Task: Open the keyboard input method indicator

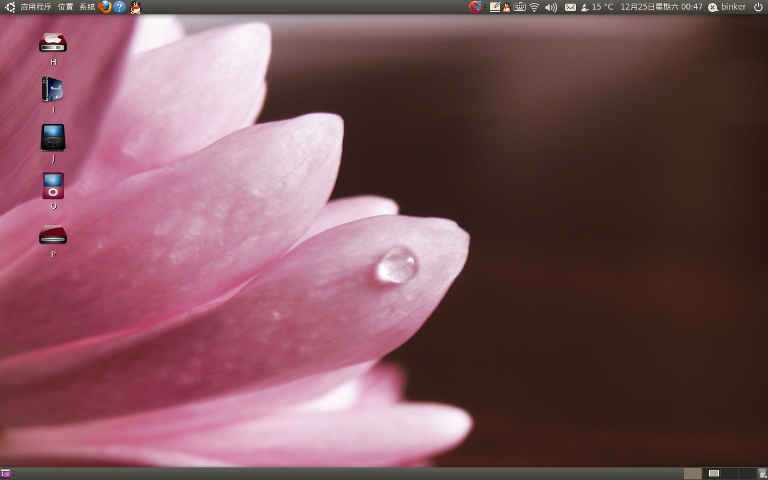Action: pos(520,7)
